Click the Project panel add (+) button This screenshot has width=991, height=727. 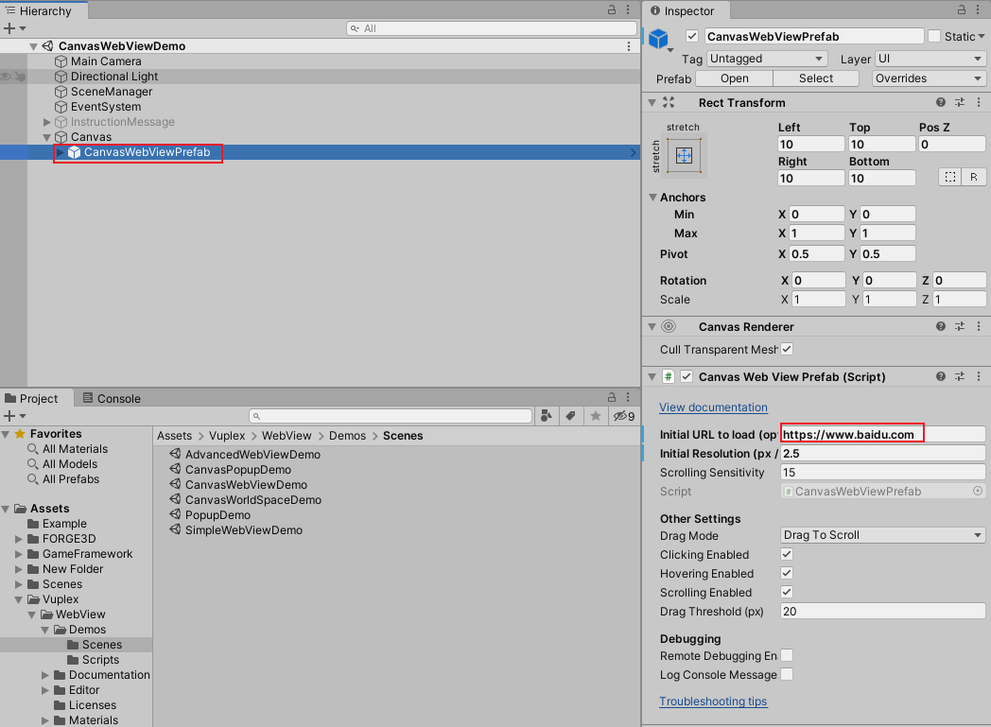pyautogui.click(x=9, y=416)
